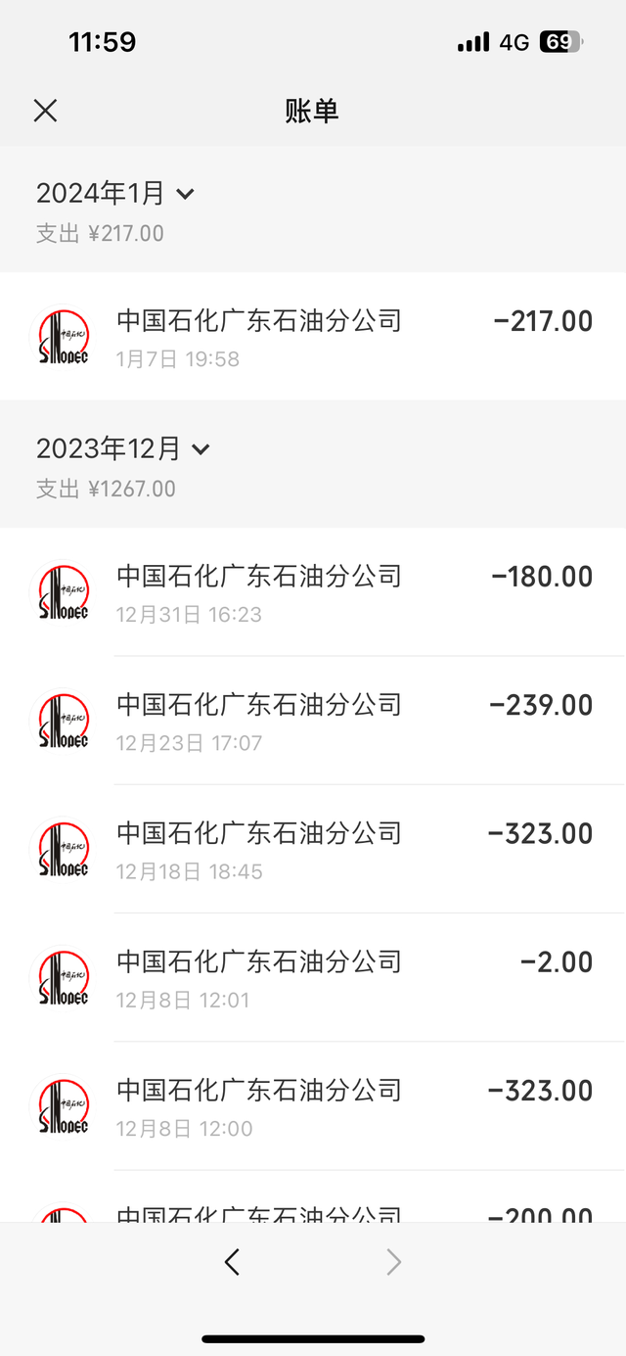Tap the battery indicator in status bar

point(559,42)
